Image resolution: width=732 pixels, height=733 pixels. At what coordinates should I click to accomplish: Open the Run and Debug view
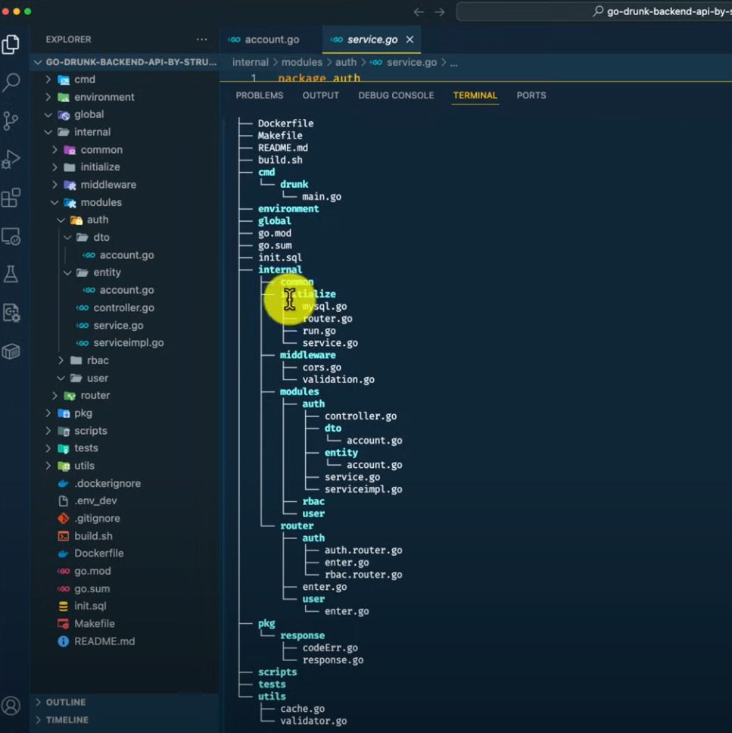[11, 160]
